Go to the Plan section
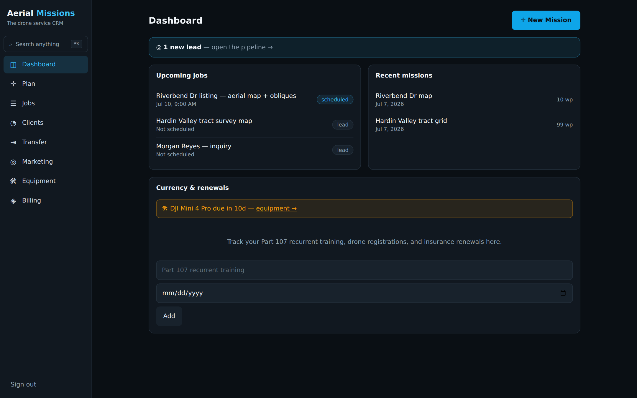Viewport: 637px width, 398px height. [x=46, y=84]
